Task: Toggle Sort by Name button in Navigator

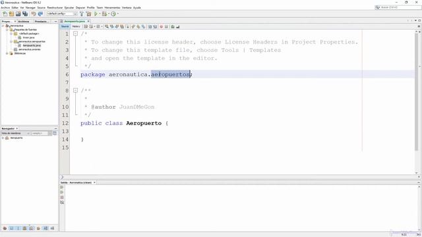Action: 45,228
